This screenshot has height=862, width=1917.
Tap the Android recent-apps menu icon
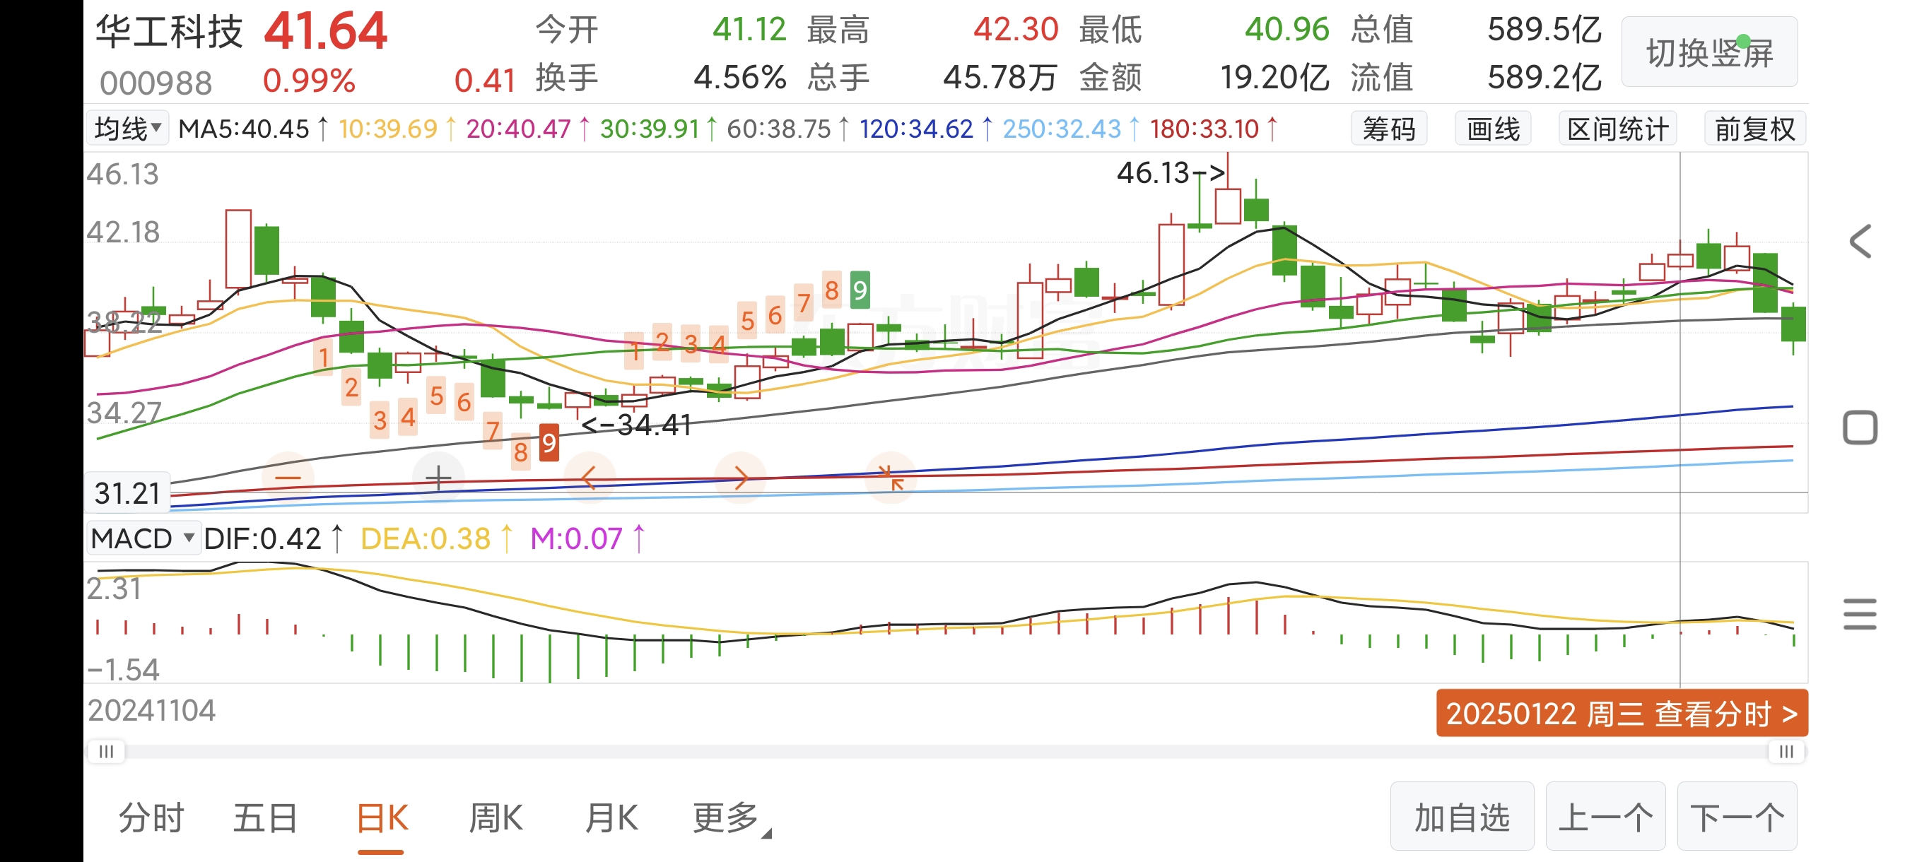pos(1860,614)
